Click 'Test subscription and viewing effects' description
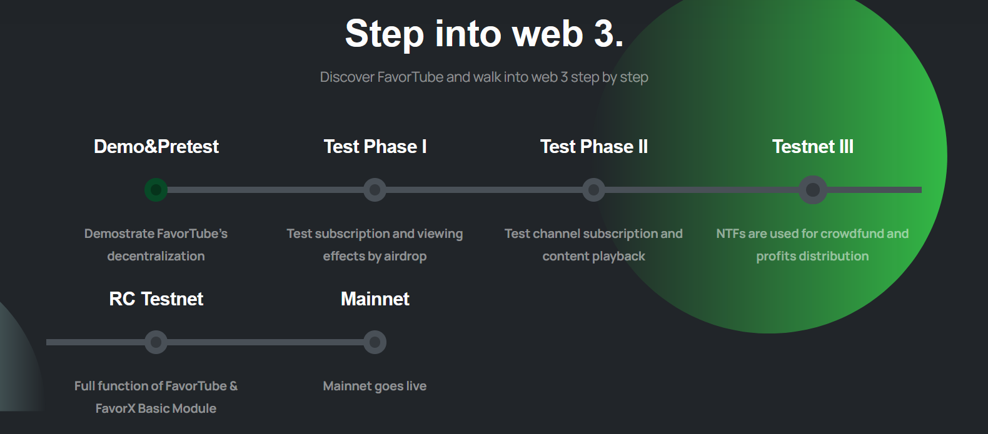Screen dimensions: 988x434 [x=375, y=245]
